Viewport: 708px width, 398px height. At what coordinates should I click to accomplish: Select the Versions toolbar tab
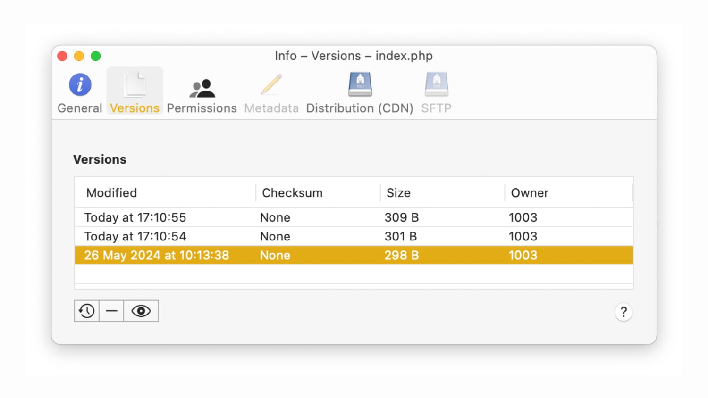pyautogui.click(x=135, y=93)
